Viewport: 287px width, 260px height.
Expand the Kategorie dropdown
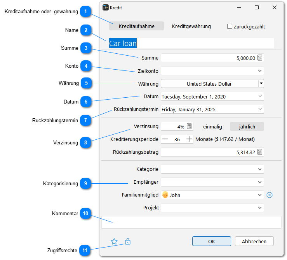point(260,169)
